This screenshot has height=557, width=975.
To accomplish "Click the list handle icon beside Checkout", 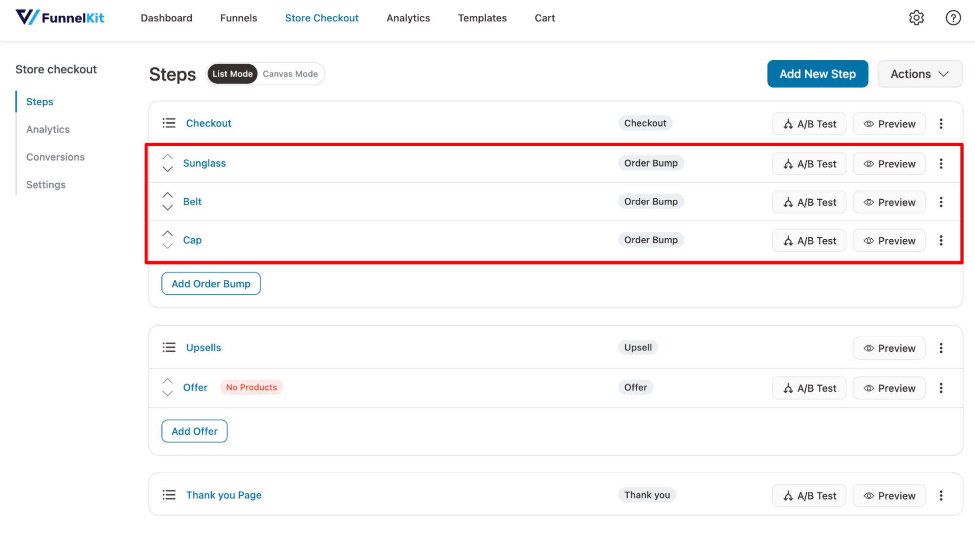I will point(169,123).
